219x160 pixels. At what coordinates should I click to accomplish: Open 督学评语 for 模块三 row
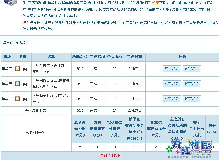(192, 84)
